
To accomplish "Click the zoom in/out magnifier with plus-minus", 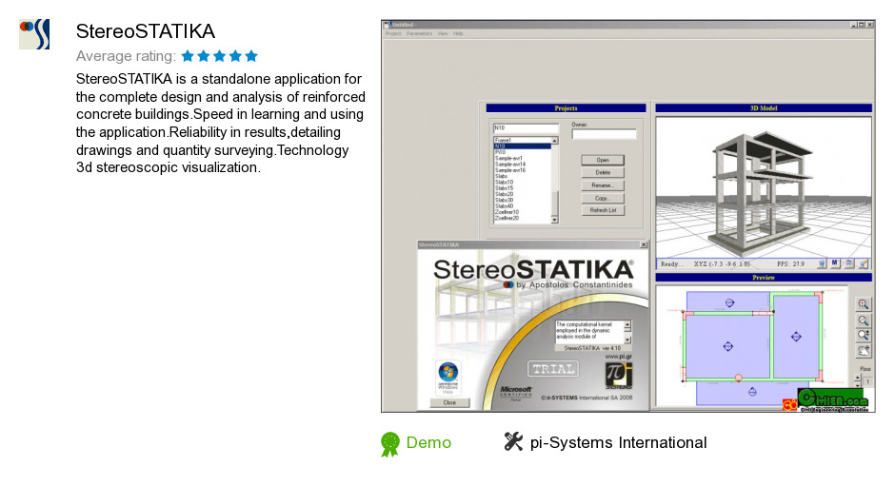I will pos(863,336).
